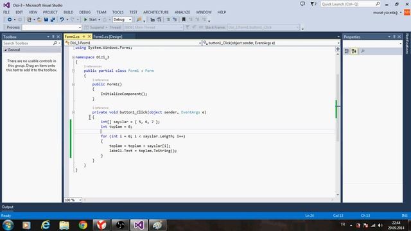Open Internet Explorer from the taskbar
This screenshot has width=411, height=231.
(x=46, y=225)
